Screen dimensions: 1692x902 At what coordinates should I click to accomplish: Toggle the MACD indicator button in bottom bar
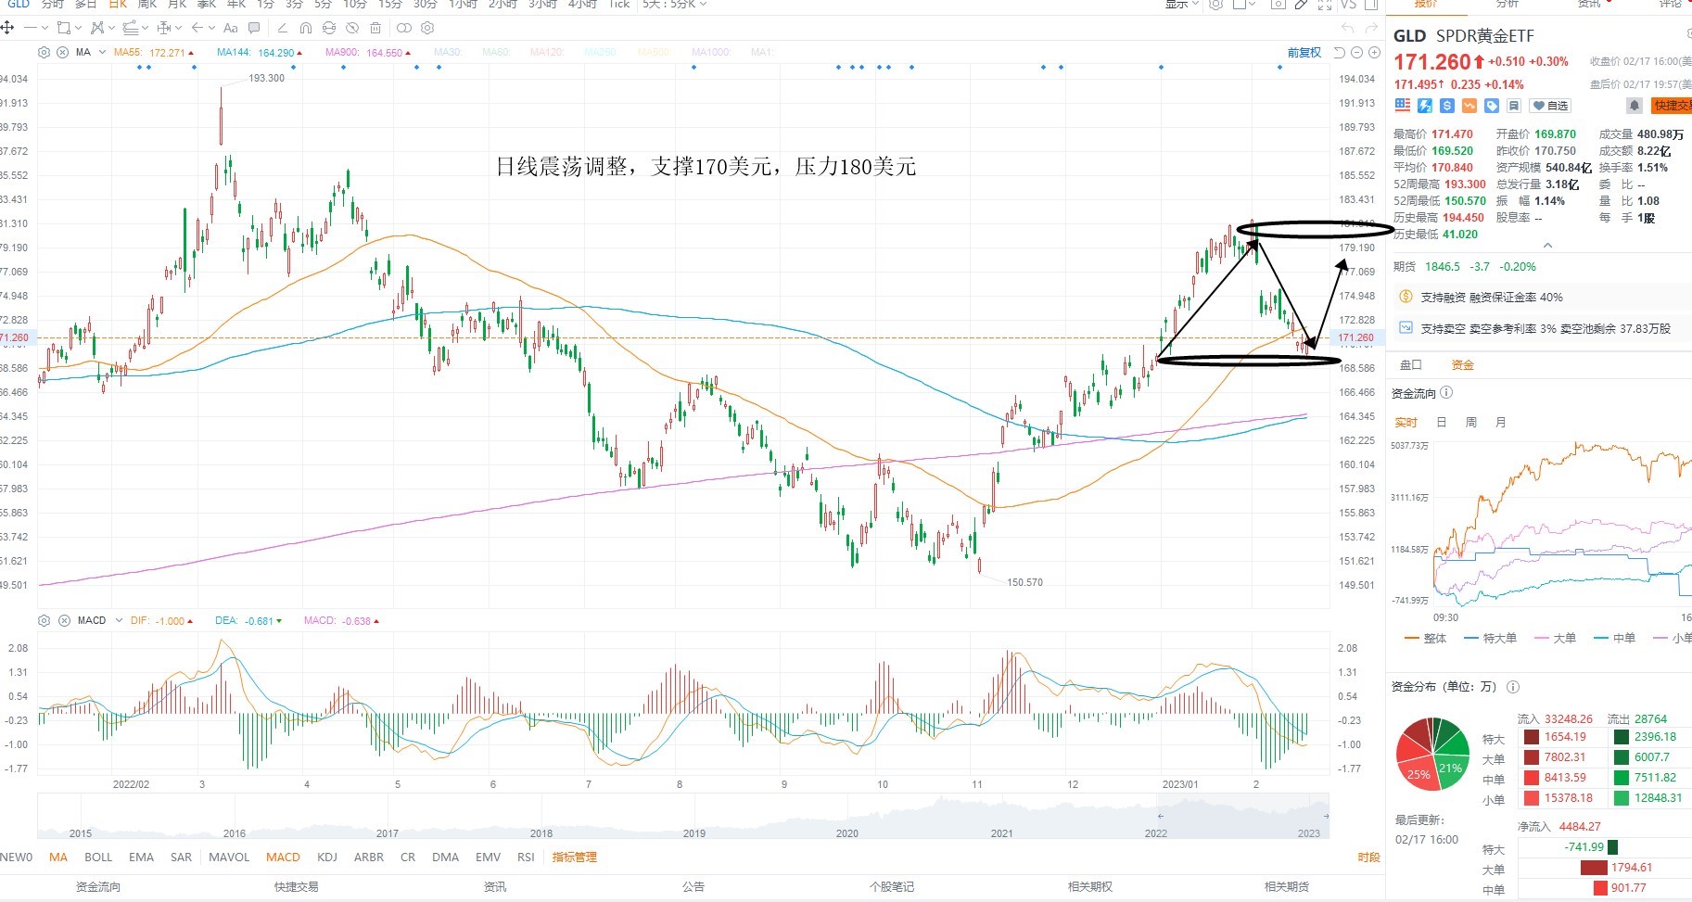pyautogui.click(x=283, y=858)
